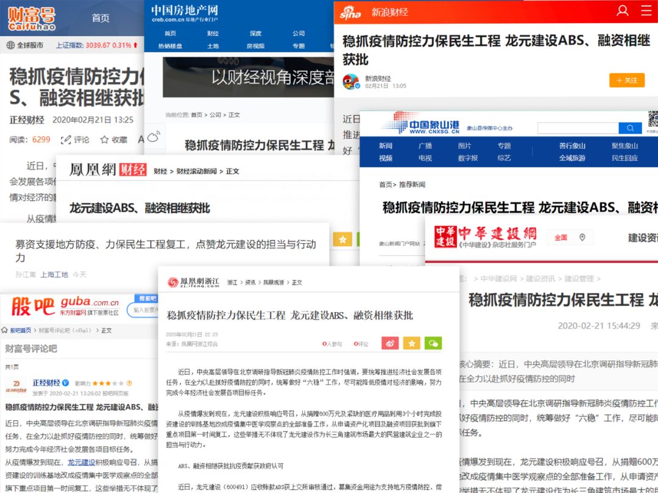
Task: Click the 龙元建设 hyperlink in Guba post
Action: 81,463
